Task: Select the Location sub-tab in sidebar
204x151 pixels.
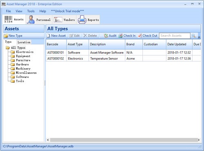Action: click(24, 42)
